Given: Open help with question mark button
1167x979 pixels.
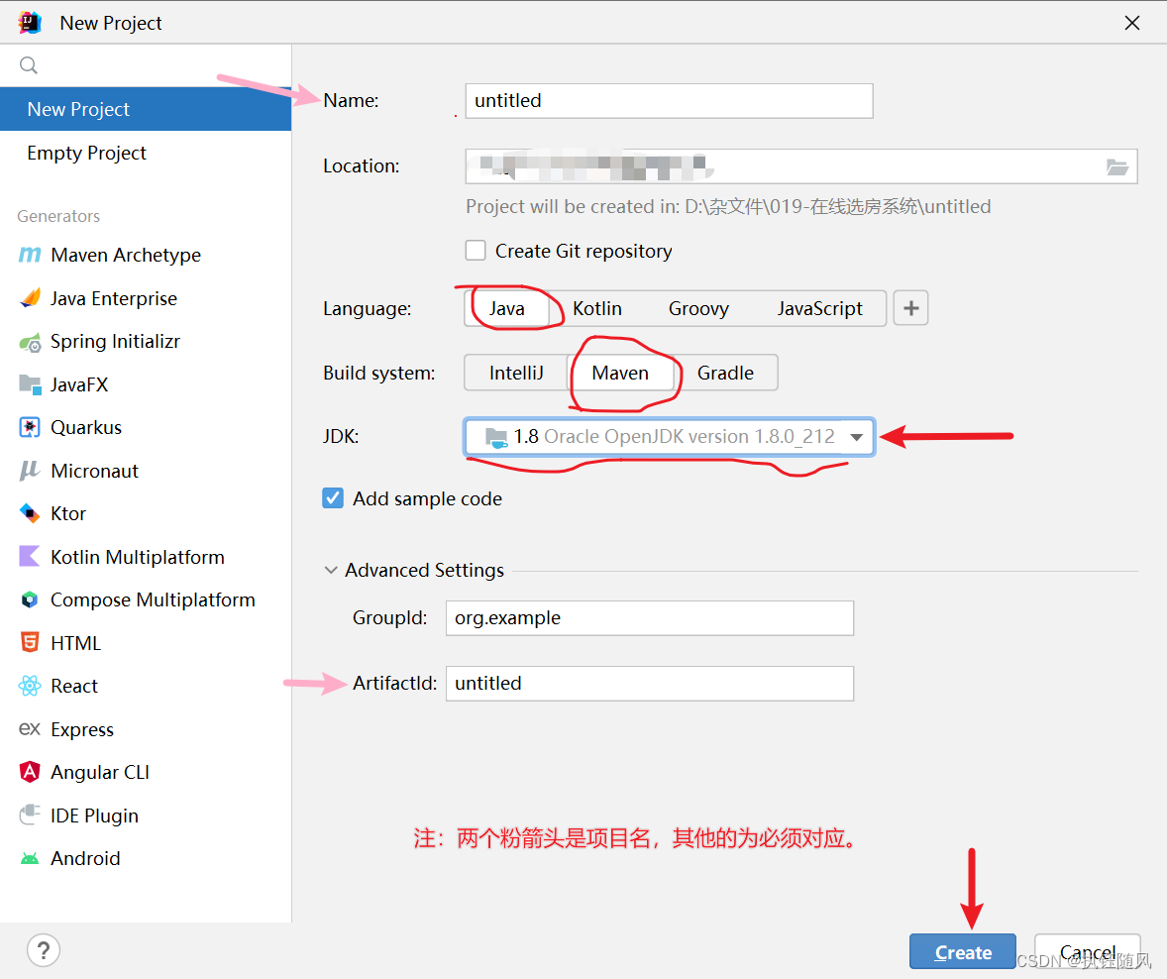Looking at the screenshot, I should click(x=44, y=950).
